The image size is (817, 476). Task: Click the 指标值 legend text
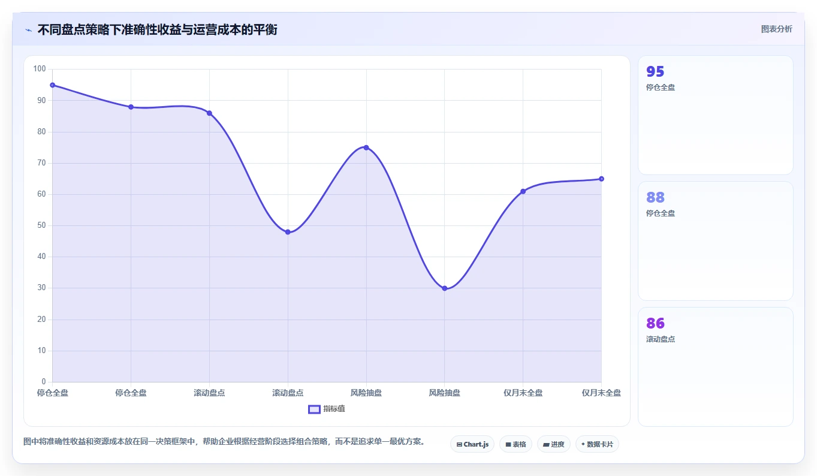click(334, 409)
